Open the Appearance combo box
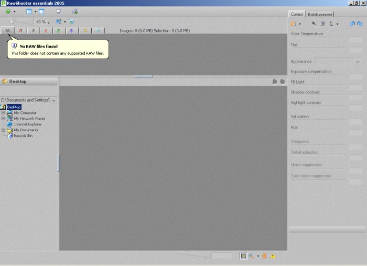Screen dimensions: 367x266 click(x=338, y=62)
